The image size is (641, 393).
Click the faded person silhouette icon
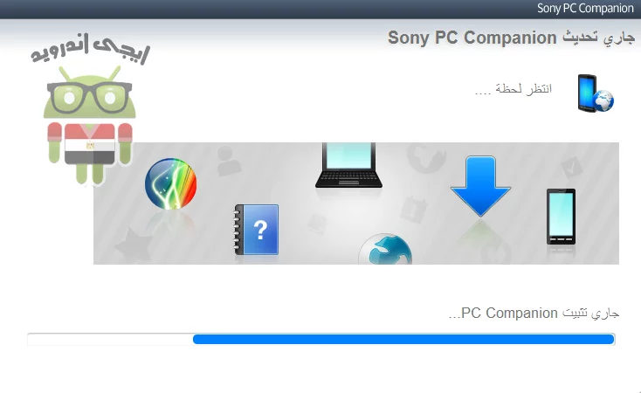pos(227,161)
